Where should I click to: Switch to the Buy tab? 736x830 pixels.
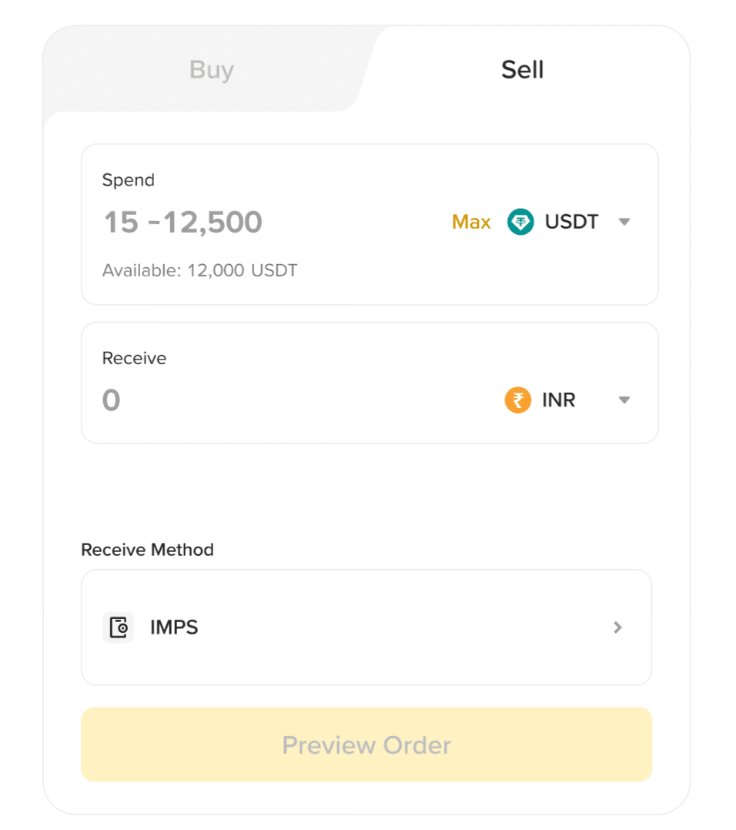211,70
